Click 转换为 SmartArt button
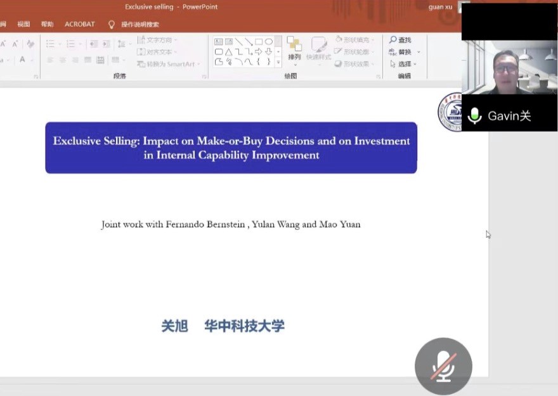558x396 pixels. 168,64
